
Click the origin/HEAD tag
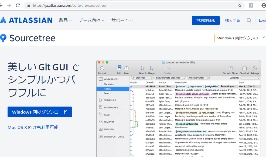pyautogui.click(x=212, y=87)
